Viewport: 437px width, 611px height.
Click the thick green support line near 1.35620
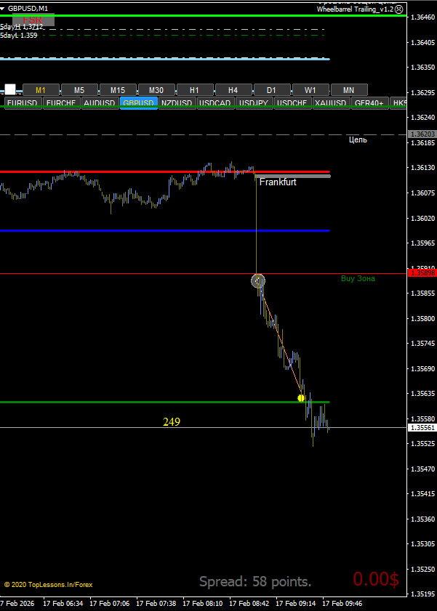tap(165, 402)
